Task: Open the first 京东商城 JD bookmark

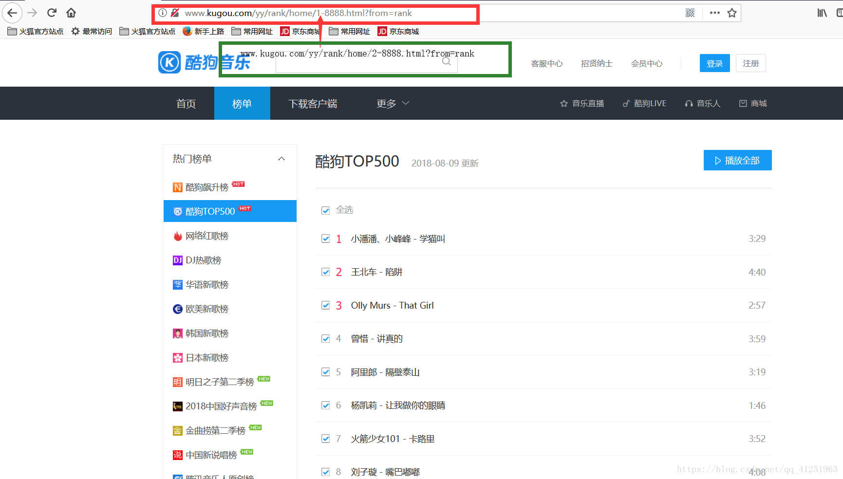Action: (300, 31)
